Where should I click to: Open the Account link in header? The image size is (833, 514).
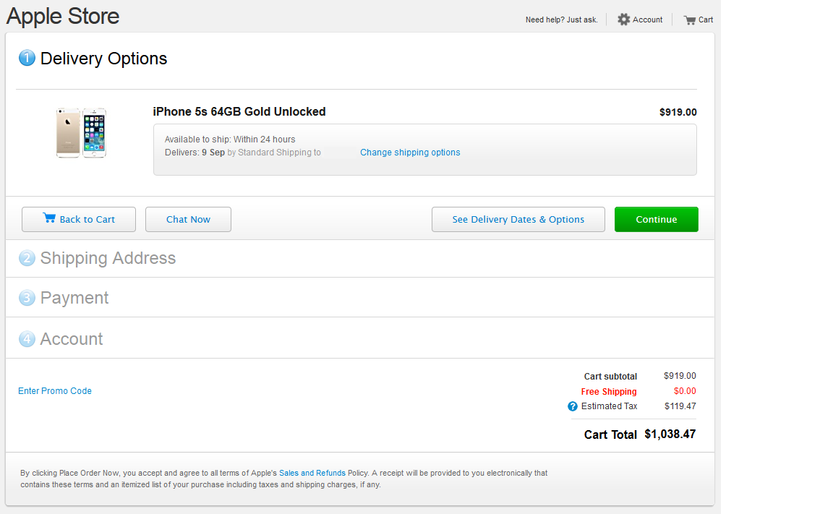648,20
